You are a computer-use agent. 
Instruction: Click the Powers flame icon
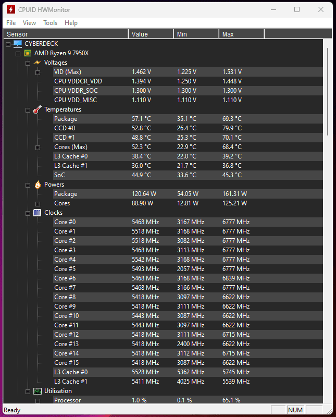38,185
